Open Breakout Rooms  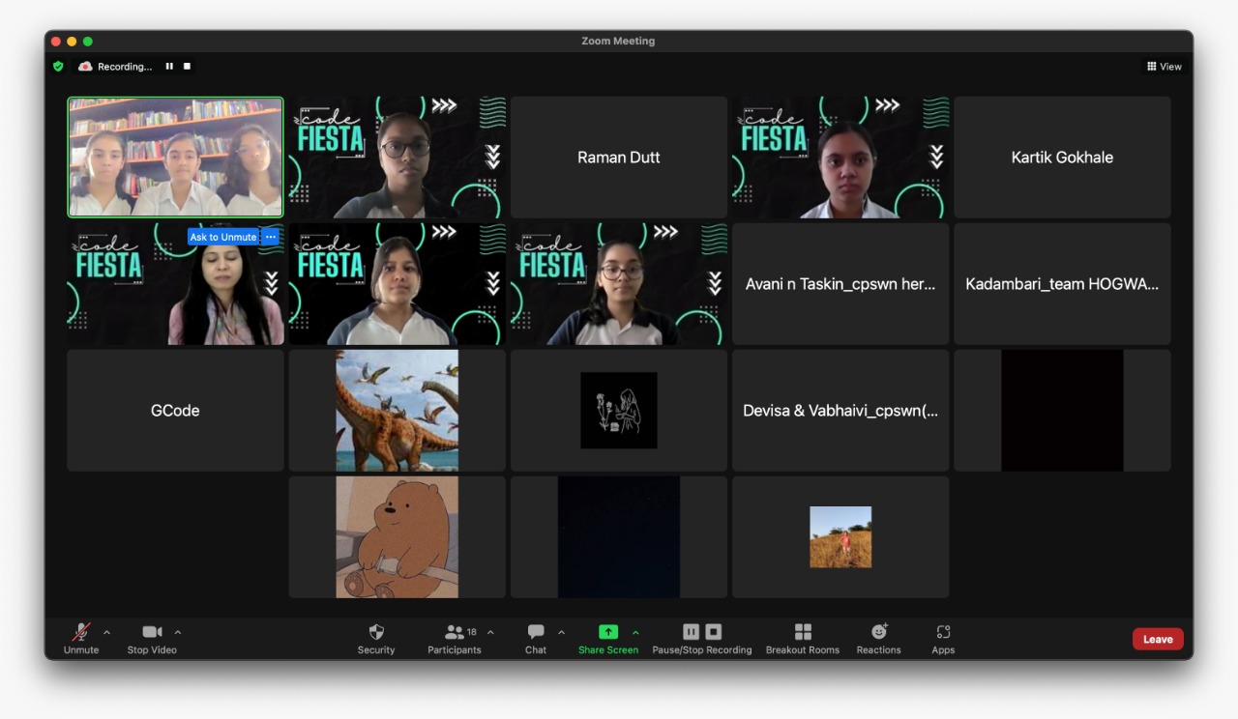pyautogui.click(x=803, y=638)
